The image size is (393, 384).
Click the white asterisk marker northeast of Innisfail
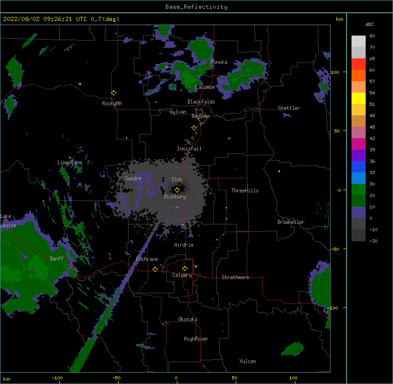(229, 139)
